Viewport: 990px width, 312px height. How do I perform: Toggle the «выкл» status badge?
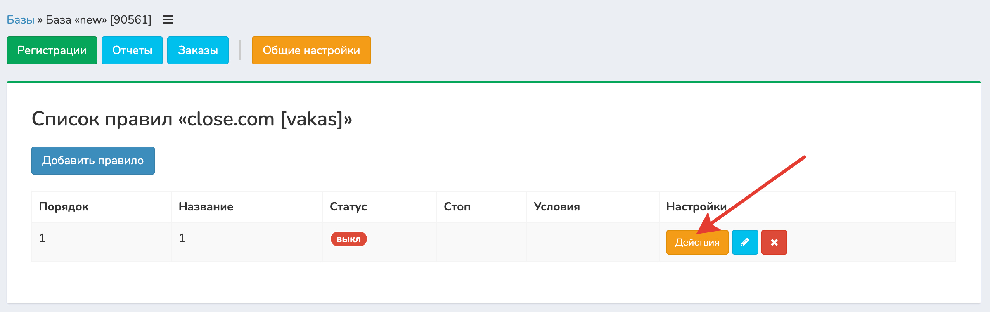click(x=348, y=239)
